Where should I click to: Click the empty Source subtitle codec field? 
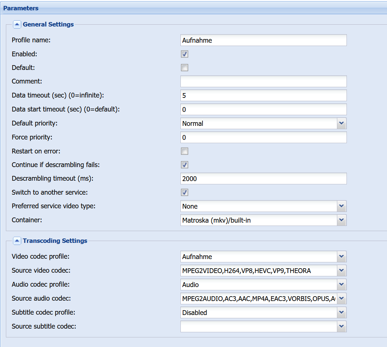tap(259, 326)
